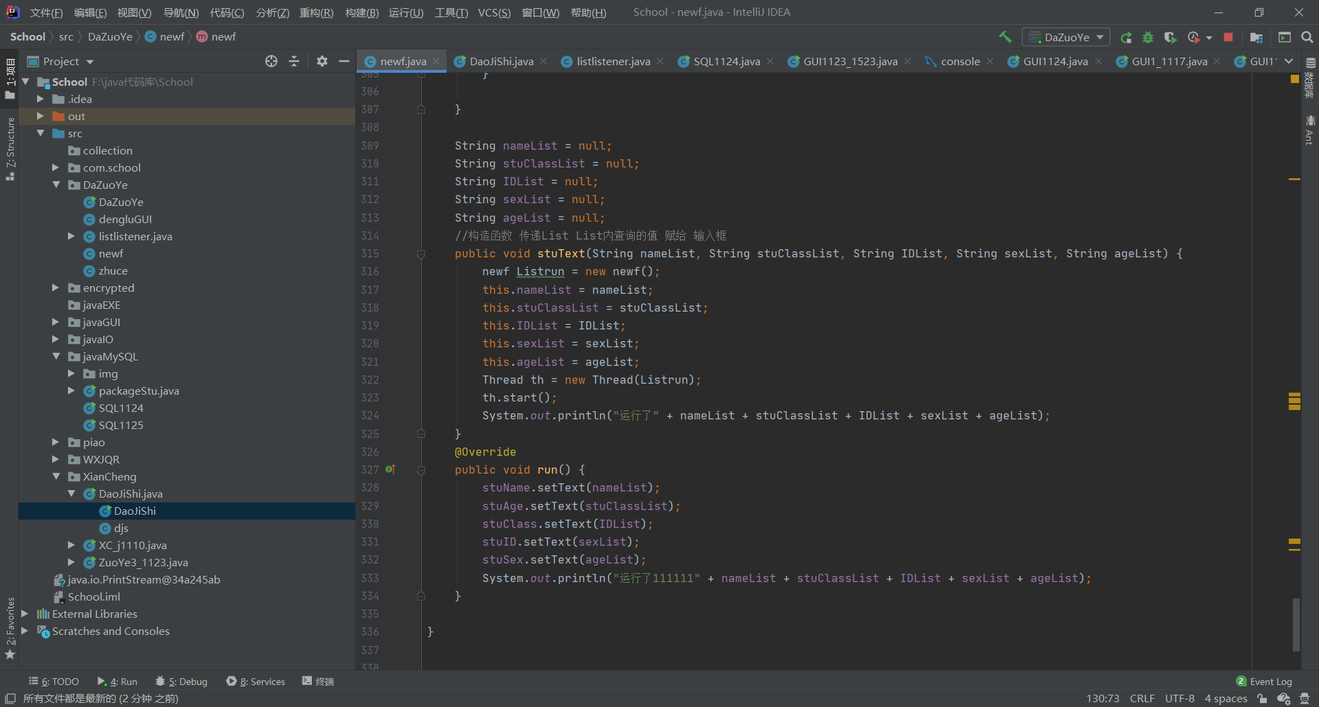Click the locate opened file target icon
Viewport: 1319px width, 707px height.
click(x=271, y=61)
